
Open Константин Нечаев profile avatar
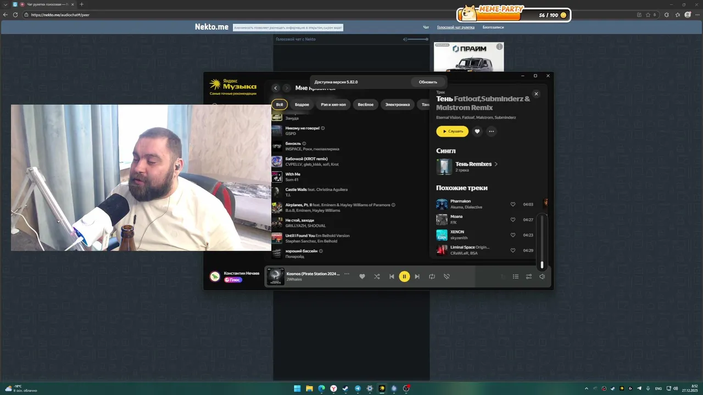coord(215,276)
